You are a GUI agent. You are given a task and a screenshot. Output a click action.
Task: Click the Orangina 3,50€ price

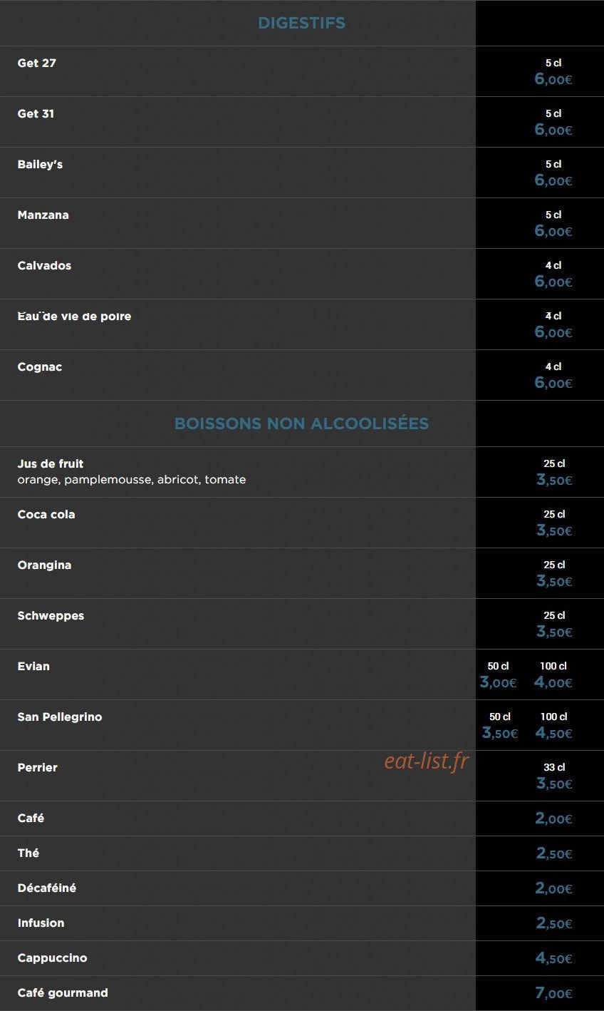[554, 581]
